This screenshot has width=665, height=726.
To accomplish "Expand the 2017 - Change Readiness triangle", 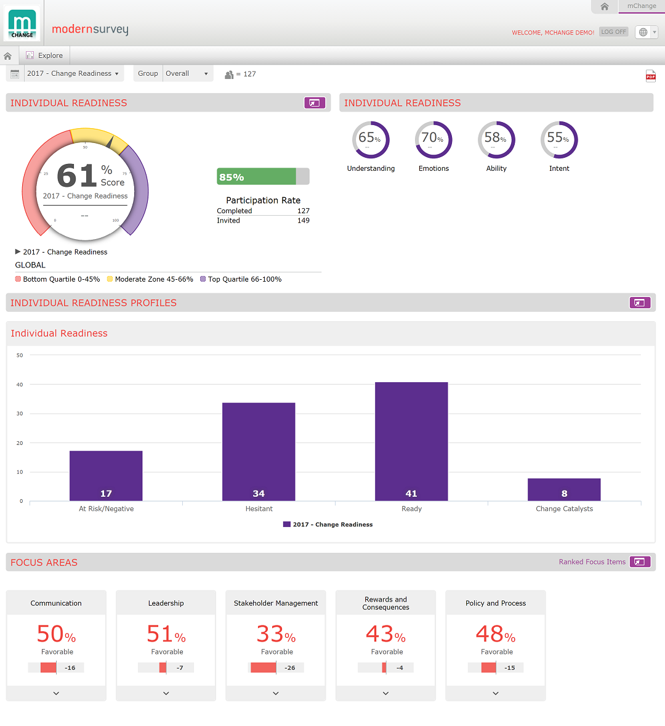I will (x=18, y=251).
